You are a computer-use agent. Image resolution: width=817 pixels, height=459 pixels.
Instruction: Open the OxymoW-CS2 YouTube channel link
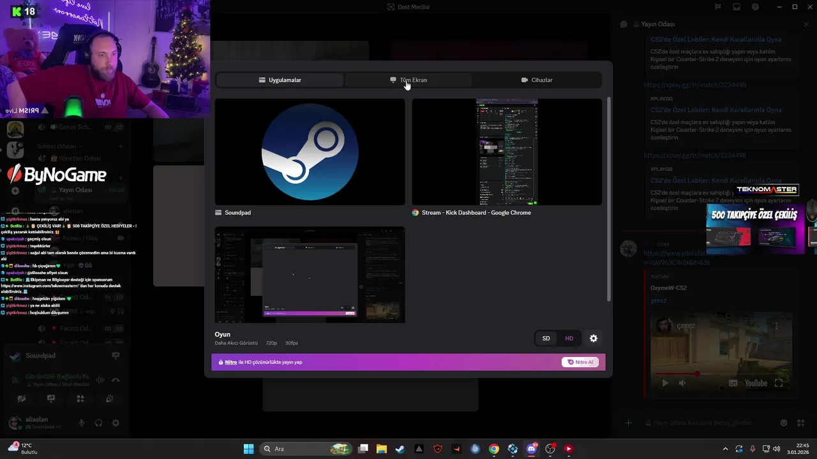[668, 288]
